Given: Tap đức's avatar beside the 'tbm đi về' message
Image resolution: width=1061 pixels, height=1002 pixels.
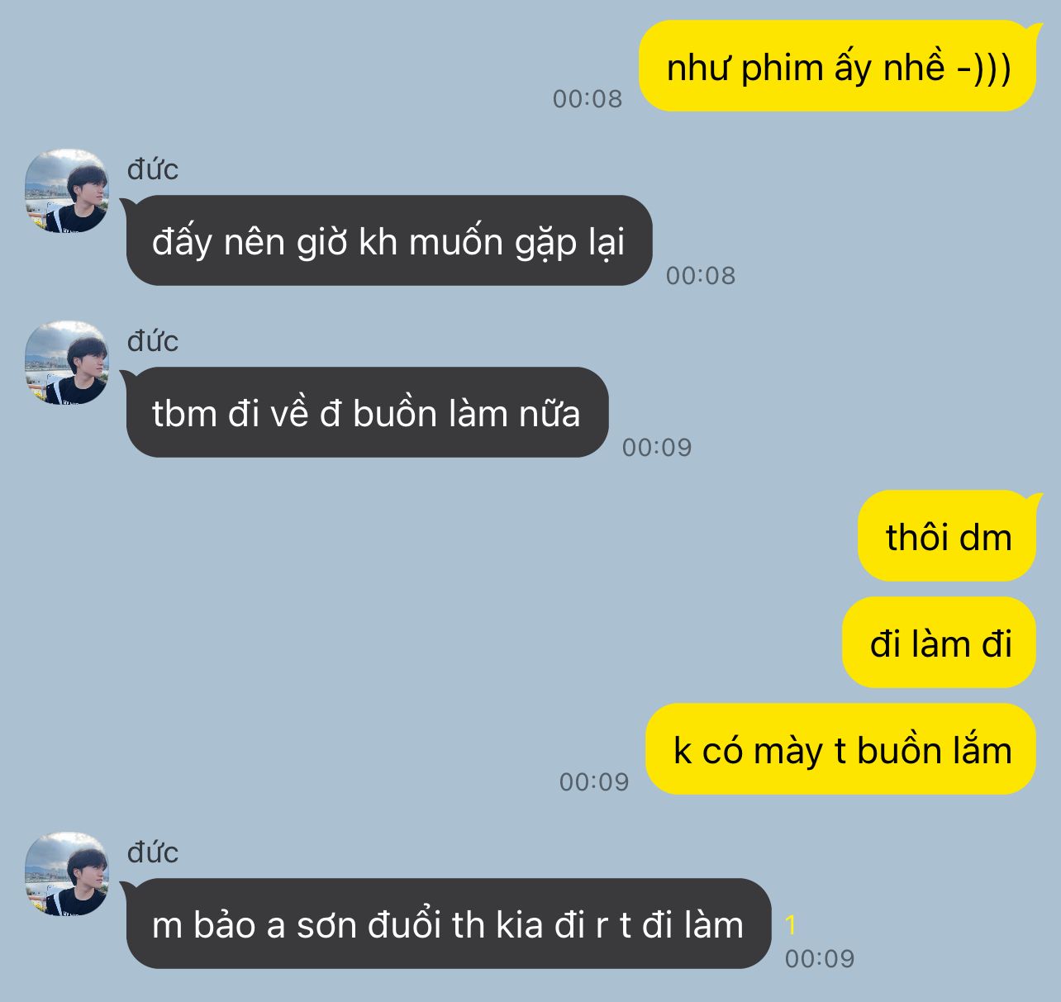Looking at the screenshot, I should [x=67, y=363].
